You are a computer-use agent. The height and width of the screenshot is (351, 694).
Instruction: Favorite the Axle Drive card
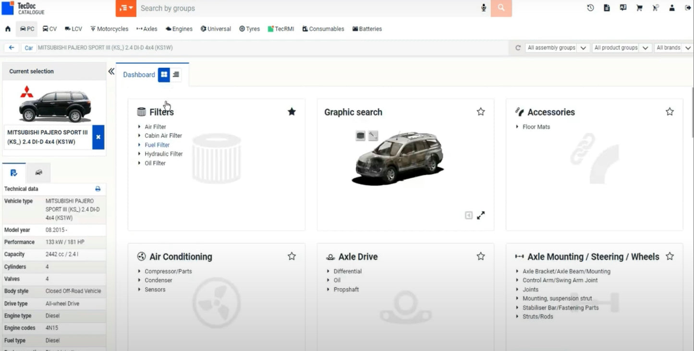click(481, 257)
